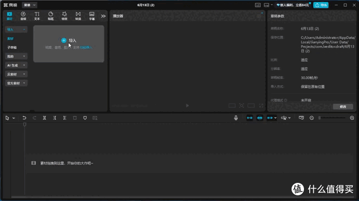Click the 剪映 logo in the title bar
The height and width of the screenshot is (201, 359).
pyautogui.click(x=10, y=5)
